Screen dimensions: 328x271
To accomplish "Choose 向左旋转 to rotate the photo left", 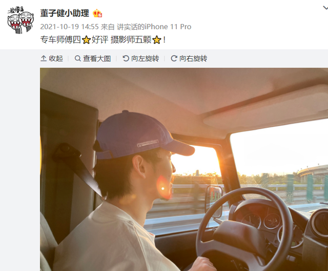I will [145, 58].
